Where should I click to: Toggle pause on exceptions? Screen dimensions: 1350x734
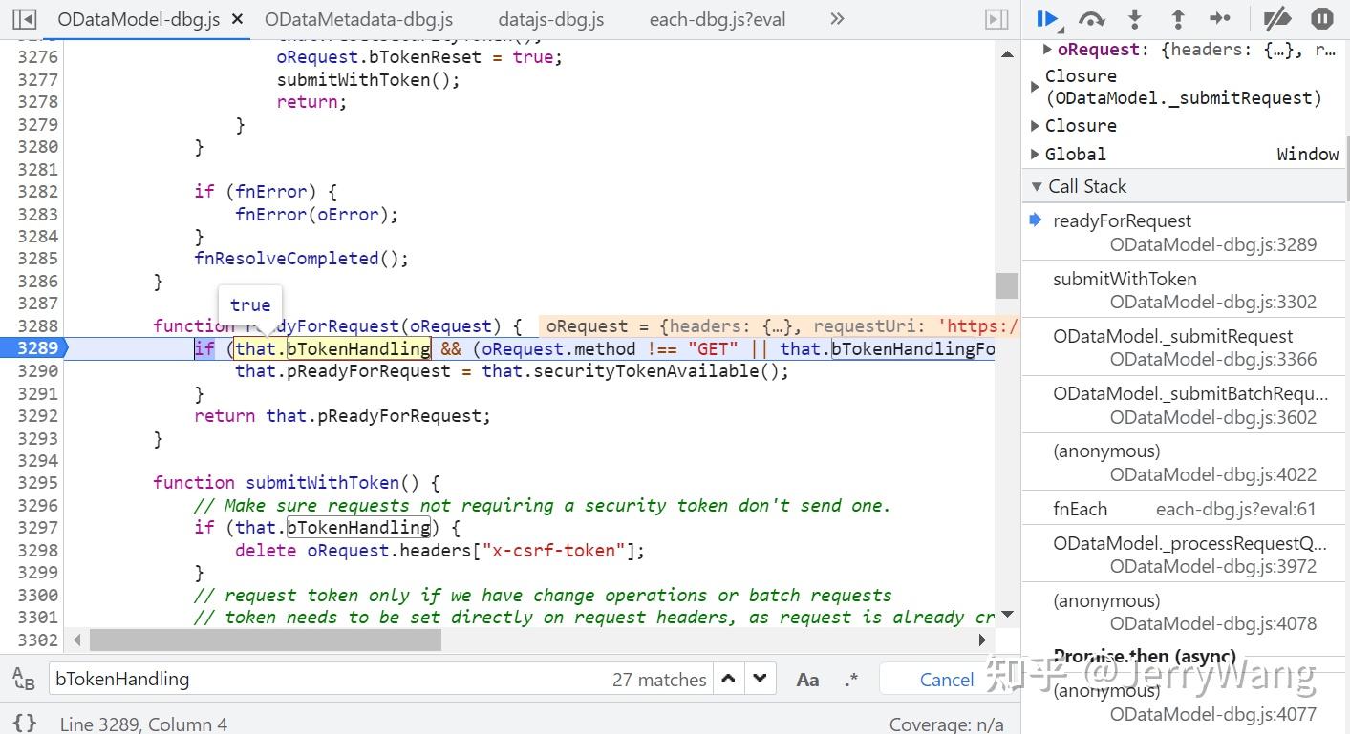point(1321,18)
